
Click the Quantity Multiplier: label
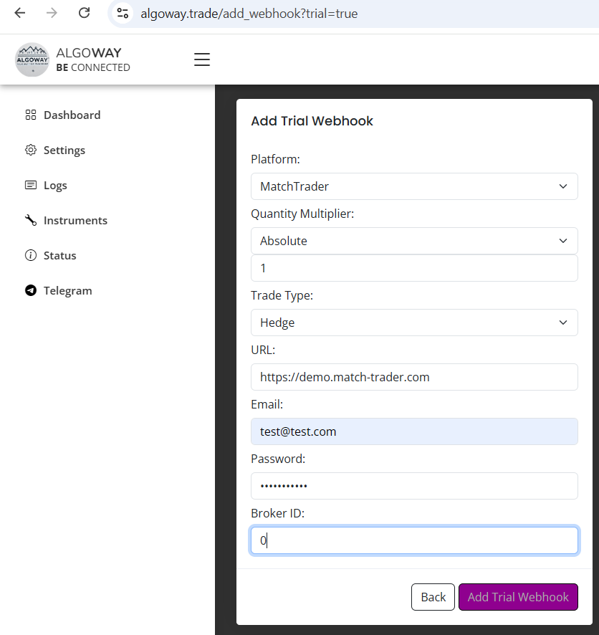302,214
